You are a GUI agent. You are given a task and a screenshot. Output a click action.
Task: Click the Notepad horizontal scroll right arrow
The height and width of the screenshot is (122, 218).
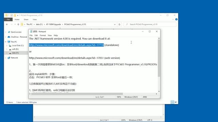click(156, 94)
